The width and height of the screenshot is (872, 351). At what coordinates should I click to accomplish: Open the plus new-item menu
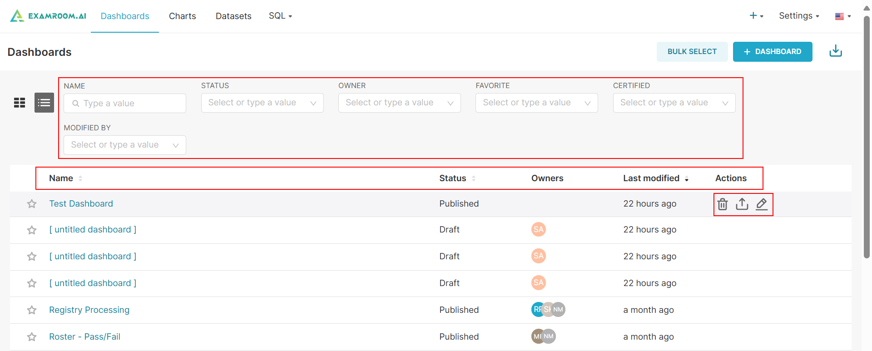coord(756,16)
